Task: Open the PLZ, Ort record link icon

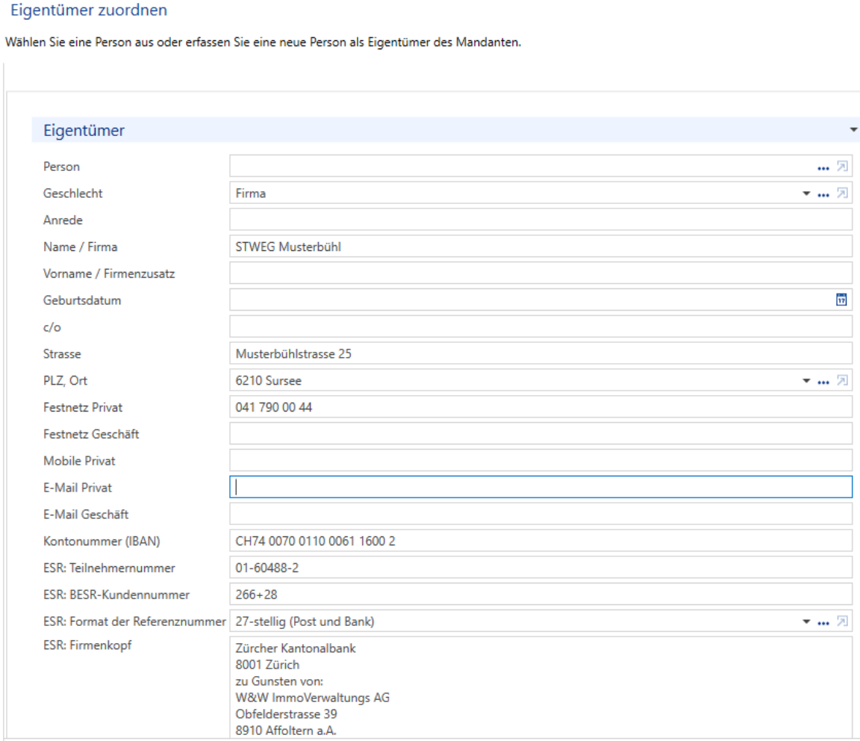Action: 842,380
